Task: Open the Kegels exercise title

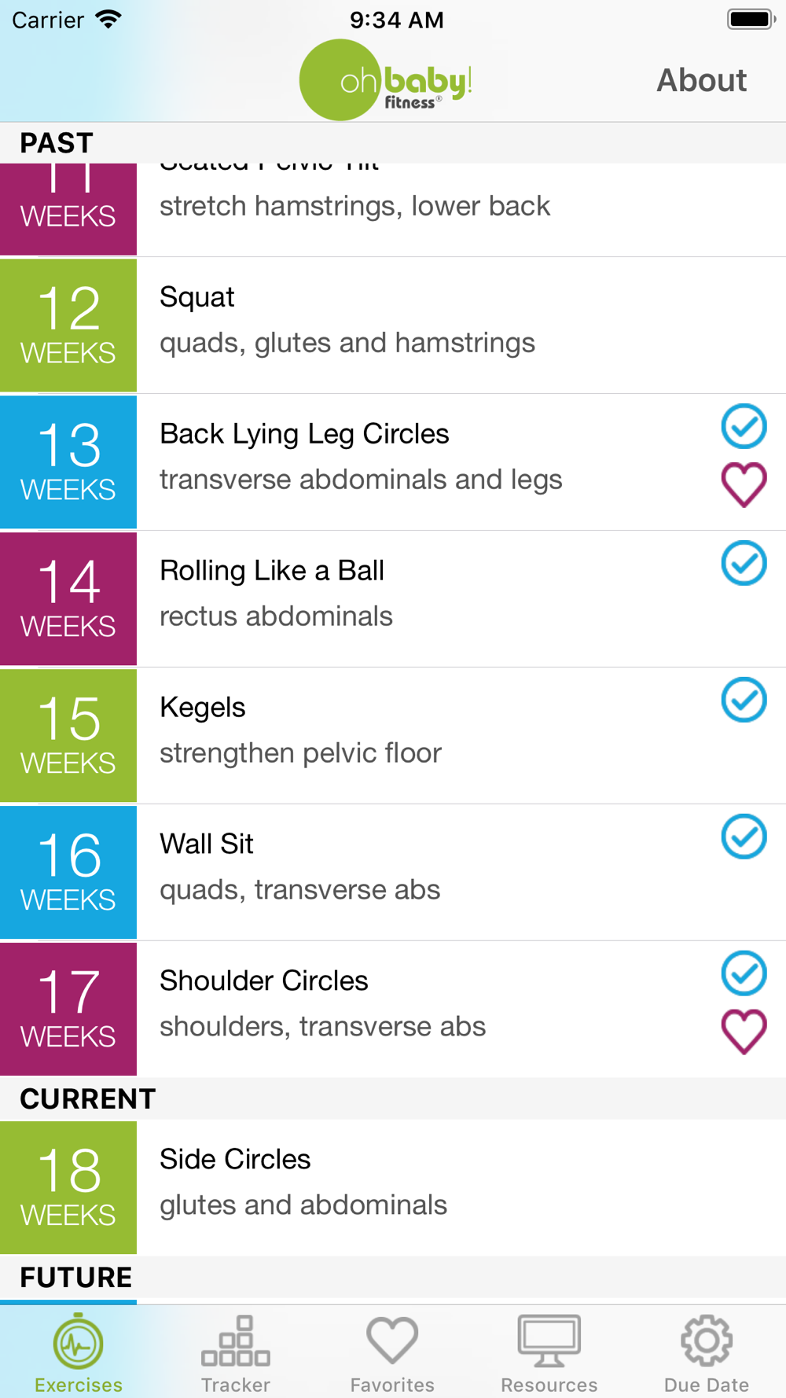Action: pos(203,708)
